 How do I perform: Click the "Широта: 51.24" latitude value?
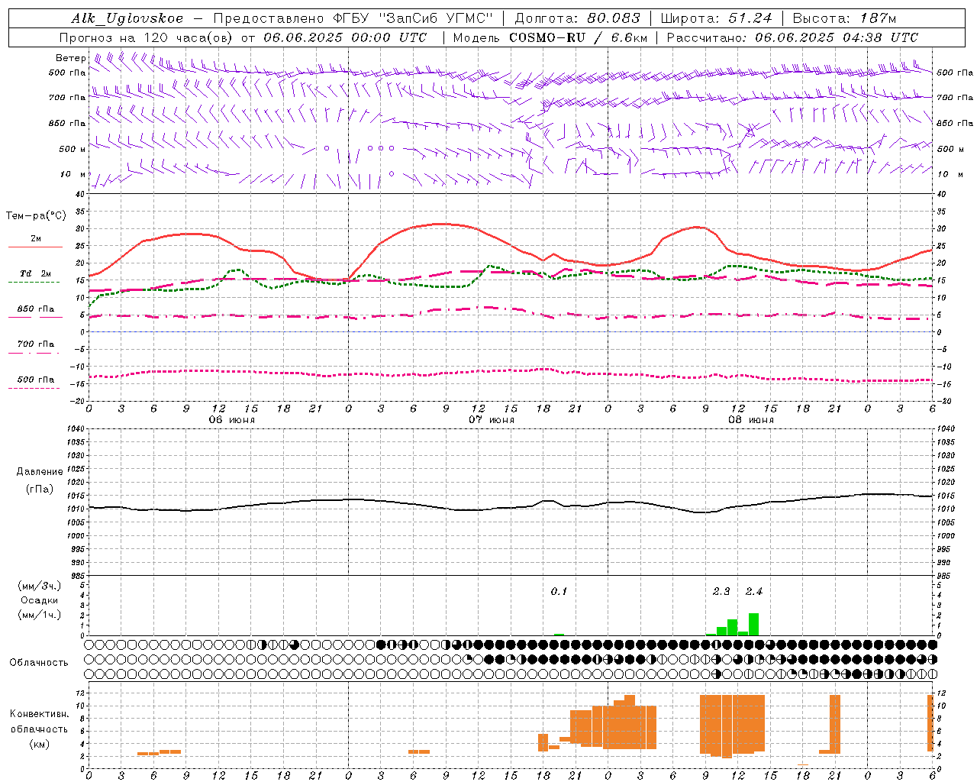coord(716,18)
